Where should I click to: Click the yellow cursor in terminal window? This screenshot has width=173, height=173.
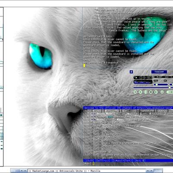click(x=84, y=66)
